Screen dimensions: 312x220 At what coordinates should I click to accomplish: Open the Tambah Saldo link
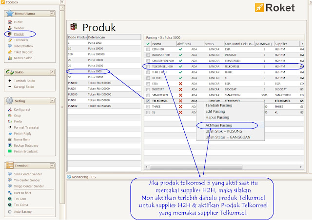(x=24, y=81)
